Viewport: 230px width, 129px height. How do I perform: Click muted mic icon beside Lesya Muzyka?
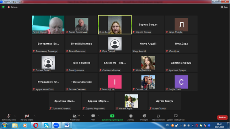167,32
